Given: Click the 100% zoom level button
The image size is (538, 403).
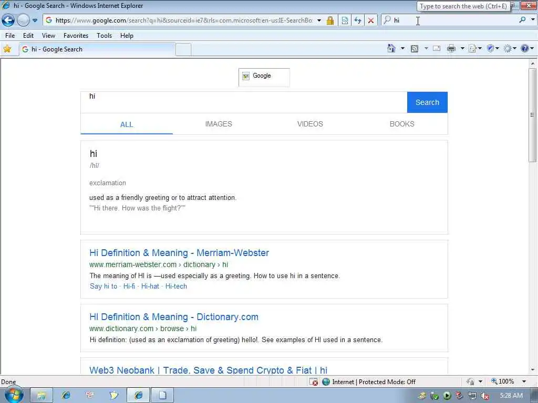Looking at the screenshot, I should pyautogui.click(x=503, y=381).
